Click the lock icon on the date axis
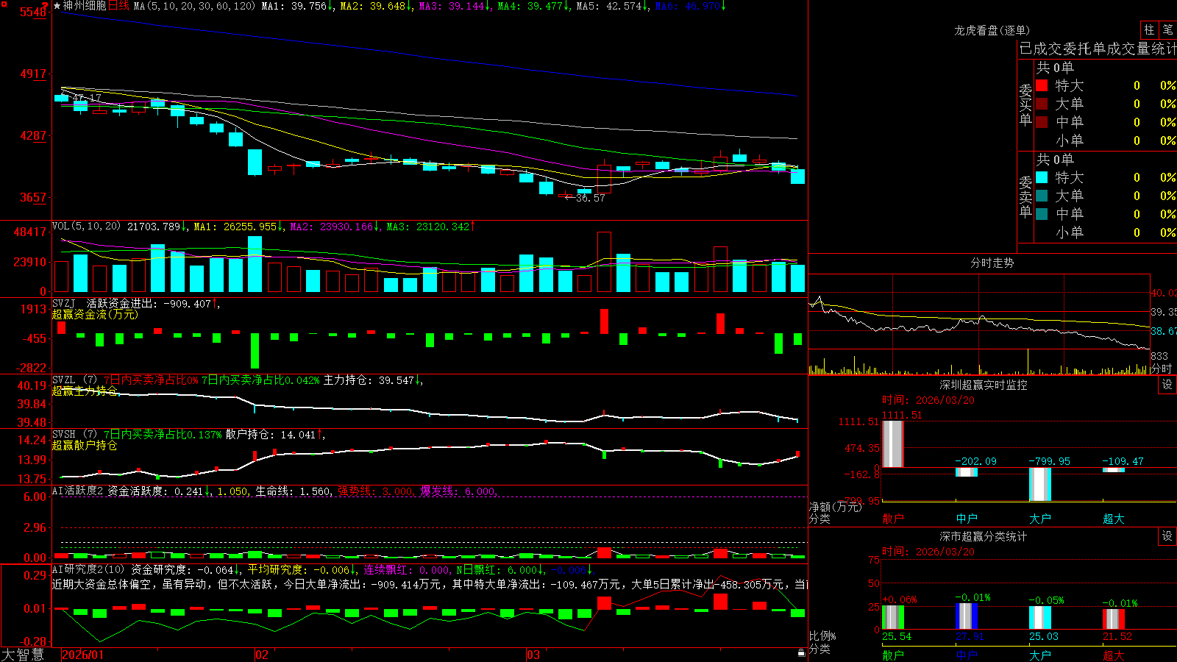Viewport: 1177px width, 662px height. (801, 653)
